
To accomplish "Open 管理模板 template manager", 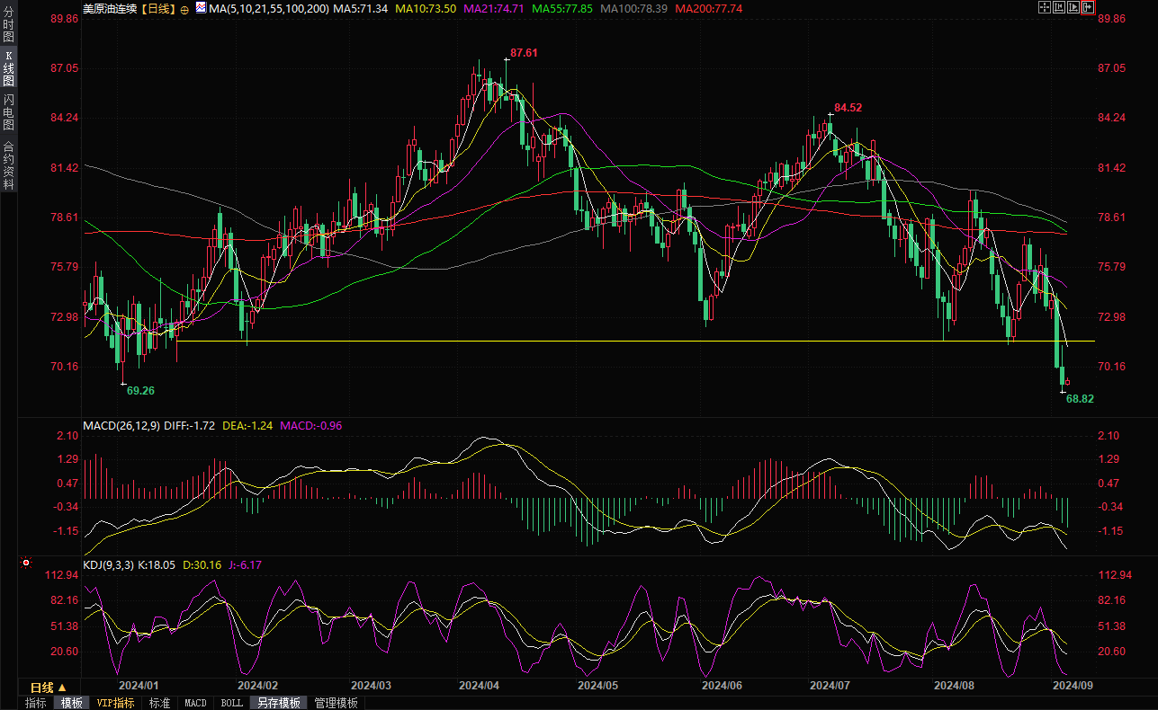I will (336, 703).
